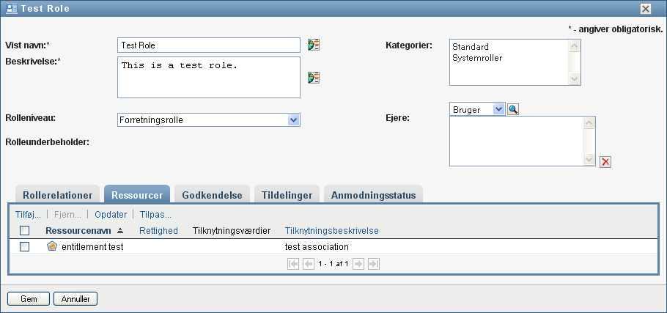Click red X delete icon beside Ejere list
The width and height of the screenshot is (667, 313).
(605, 162)
